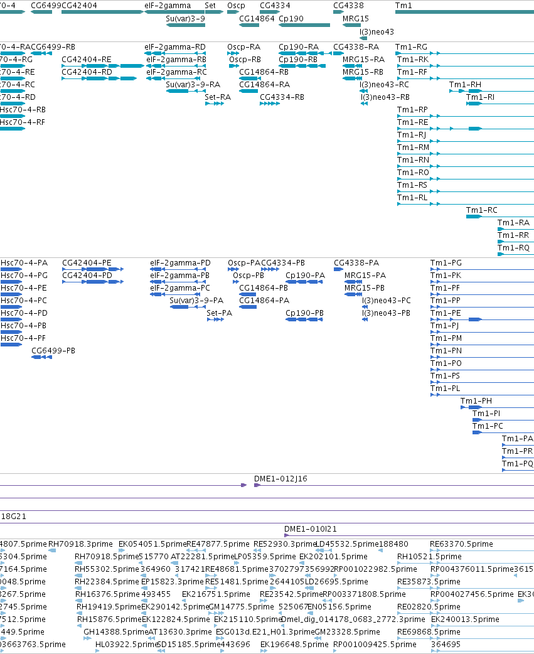Click the CG14864 gene label
This screenshot has height=654, width=534.
[x=257, y=19]
